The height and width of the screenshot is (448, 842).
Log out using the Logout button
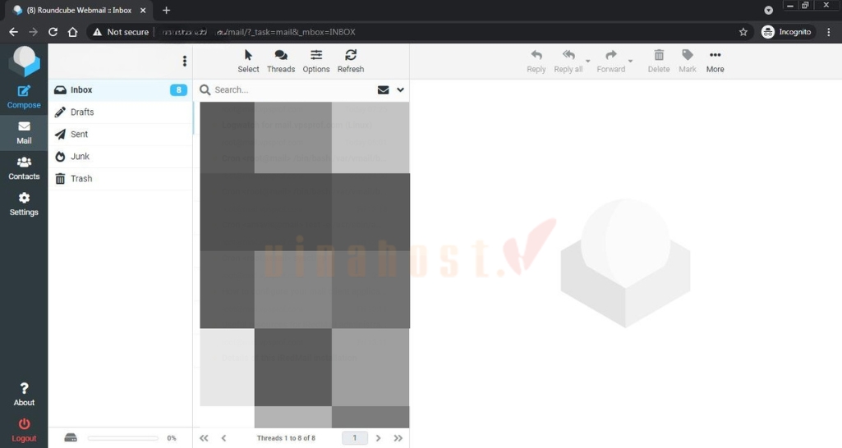tap(24, 430)
